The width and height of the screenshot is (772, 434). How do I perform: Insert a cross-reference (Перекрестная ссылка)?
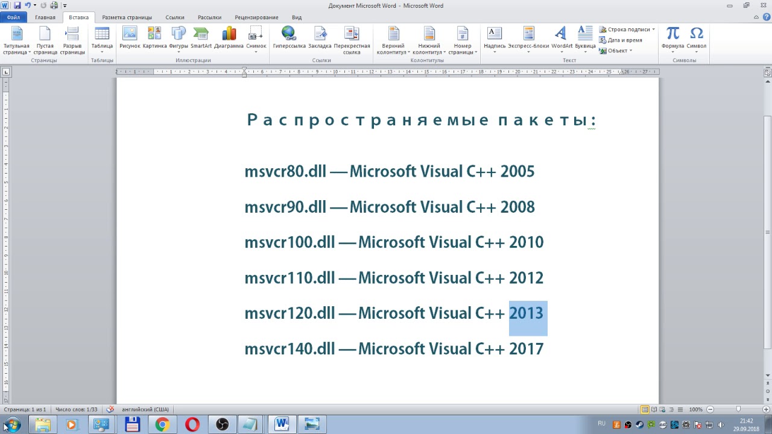[x=352, y=40]
